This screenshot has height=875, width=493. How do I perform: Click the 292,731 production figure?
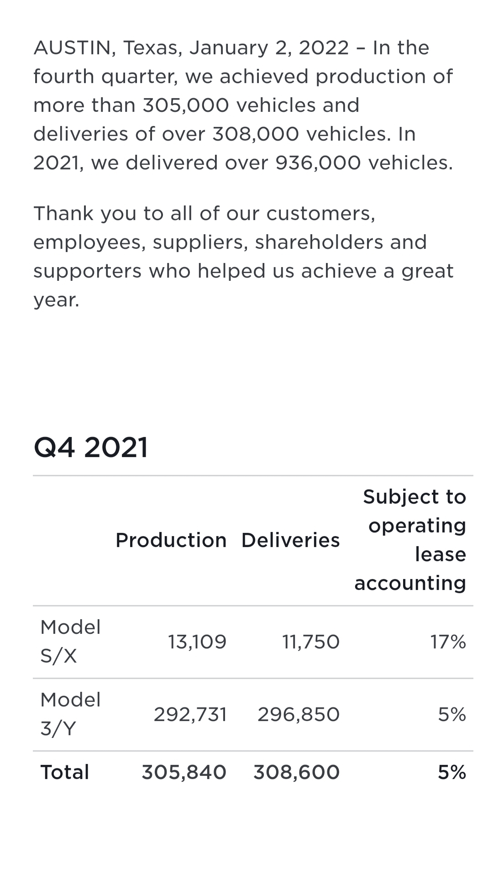pos(190,714)
